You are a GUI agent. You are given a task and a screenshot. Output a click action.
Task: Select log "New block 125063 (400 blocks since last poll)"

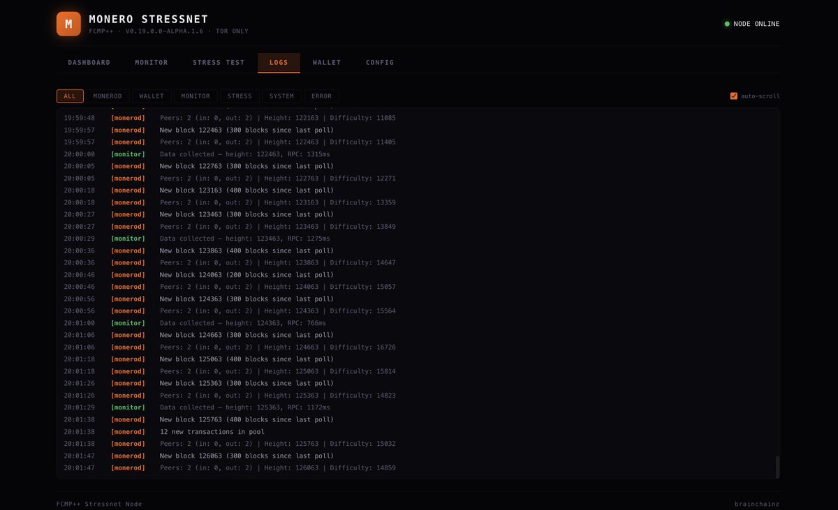(x=247, y=359)
